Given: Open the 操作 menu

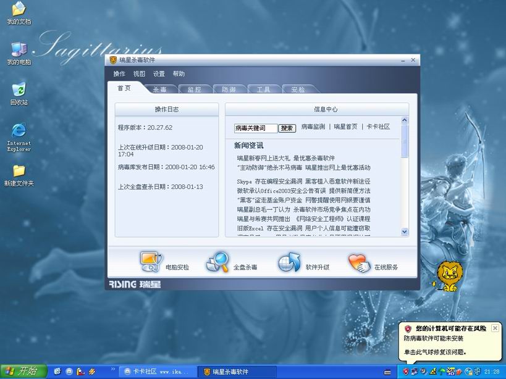Looking at the screenshot, I should (x=119, y=74).
